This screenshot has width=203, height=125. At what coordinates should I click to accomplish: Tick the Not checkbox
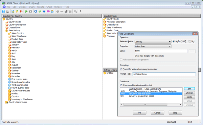pyautogui.click(x=190, y=41)
